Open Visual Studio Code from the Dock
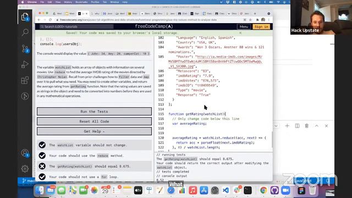 tap(226, 190)
